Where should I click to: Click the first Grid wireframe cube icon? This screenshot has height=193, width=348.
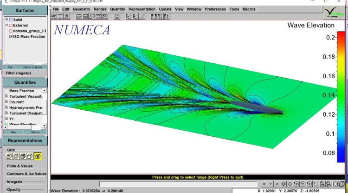coord(9,156)
